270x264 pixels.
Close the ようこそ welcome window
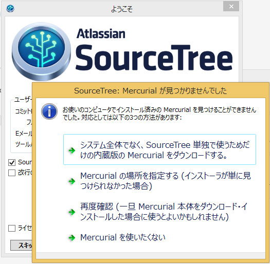click(x=231, y=7)
